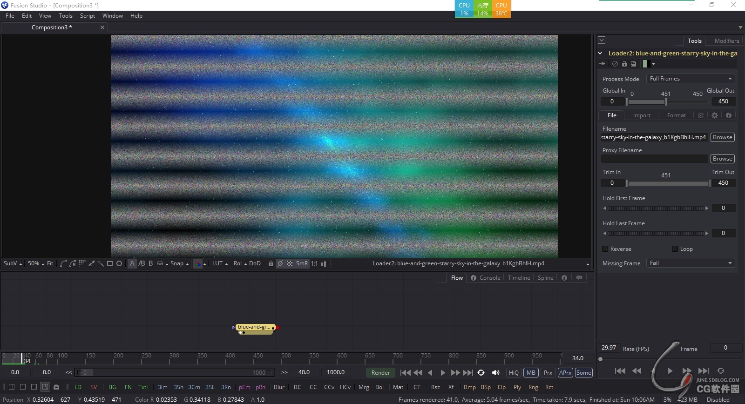The image size is (745, 404).
Task: Toggle the B buffer view button
Action: point(150,263)
